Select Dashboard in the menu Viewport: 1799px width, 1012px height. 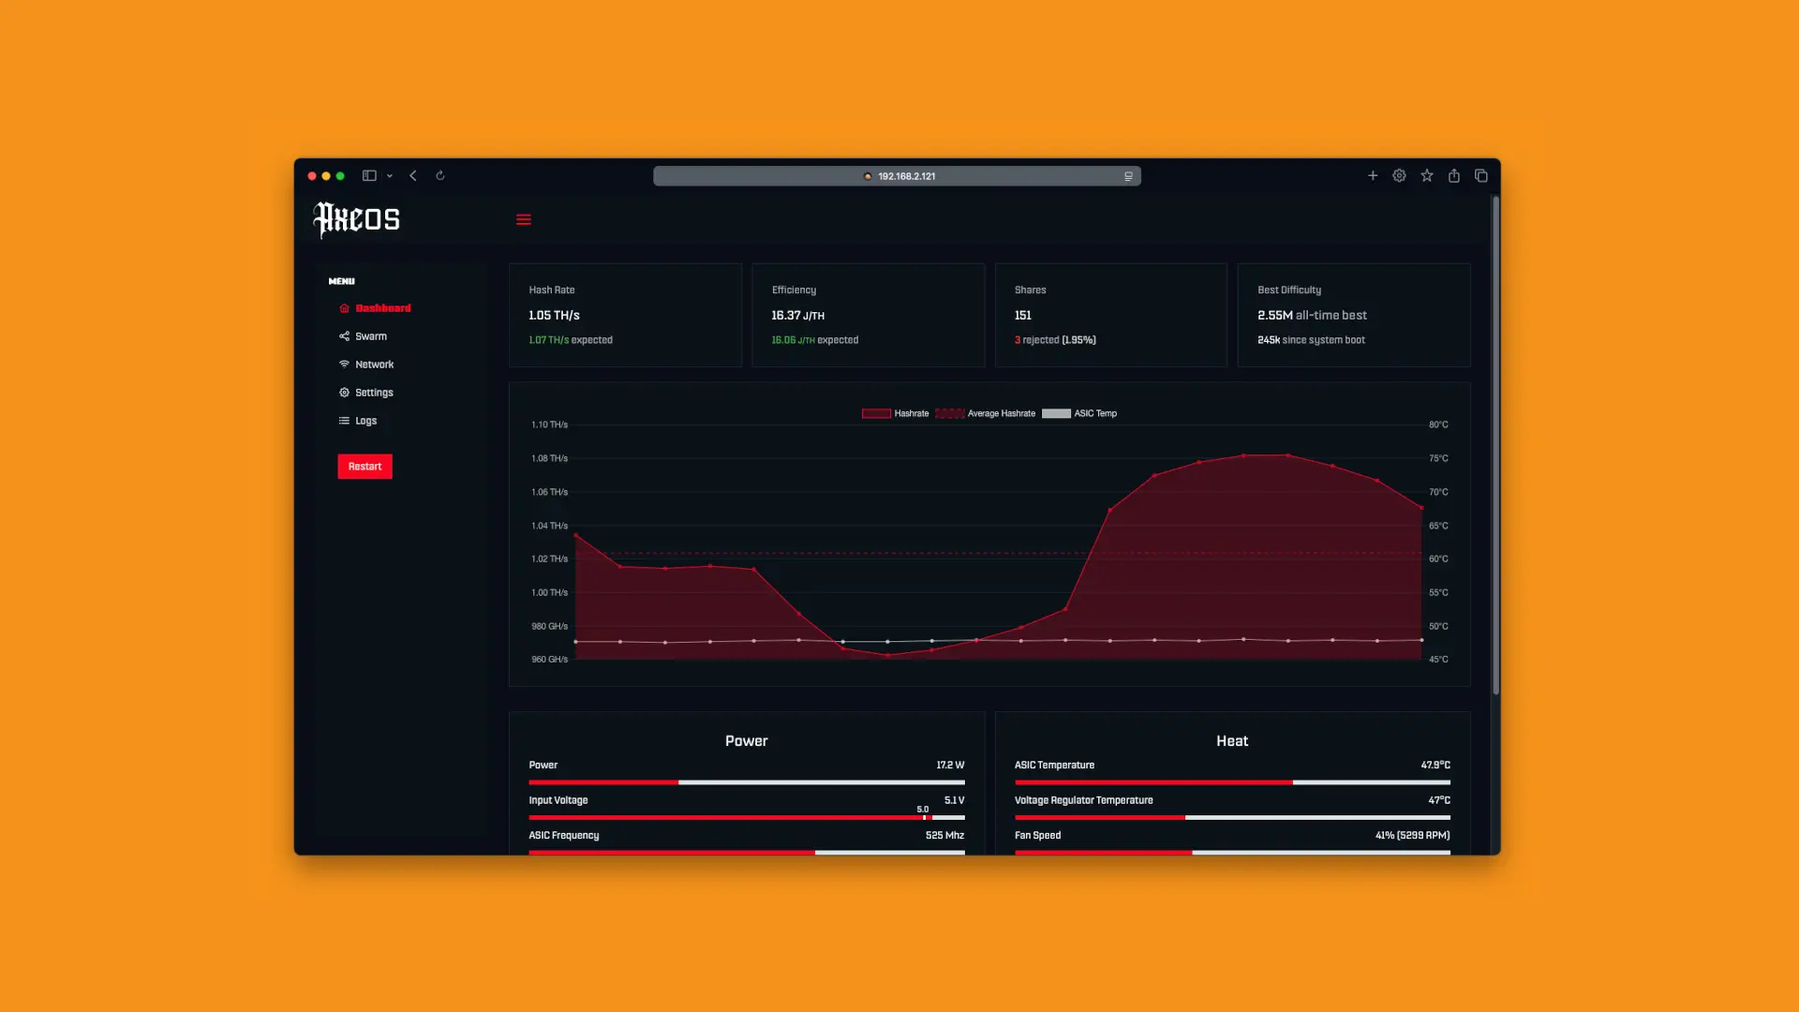tap(382, 307)
